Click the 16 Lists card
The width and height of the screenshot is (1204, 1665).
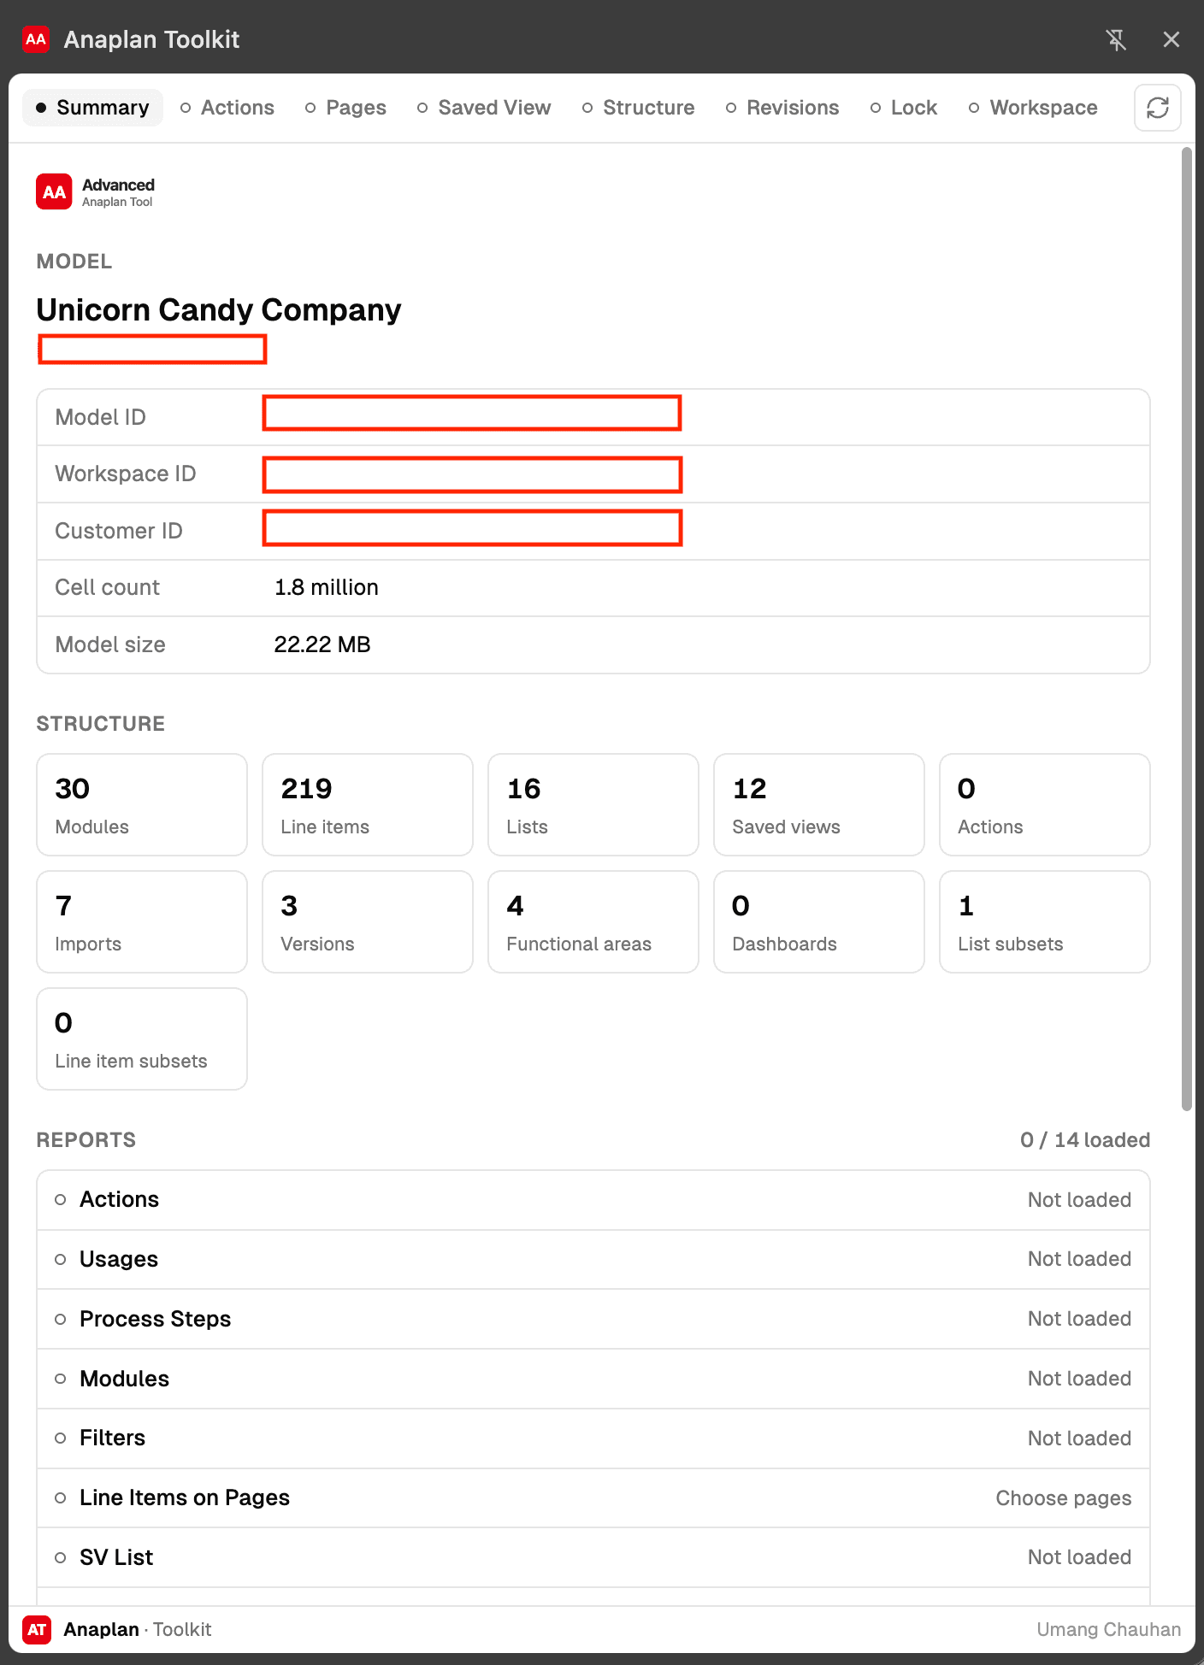(x=593, y=804)
